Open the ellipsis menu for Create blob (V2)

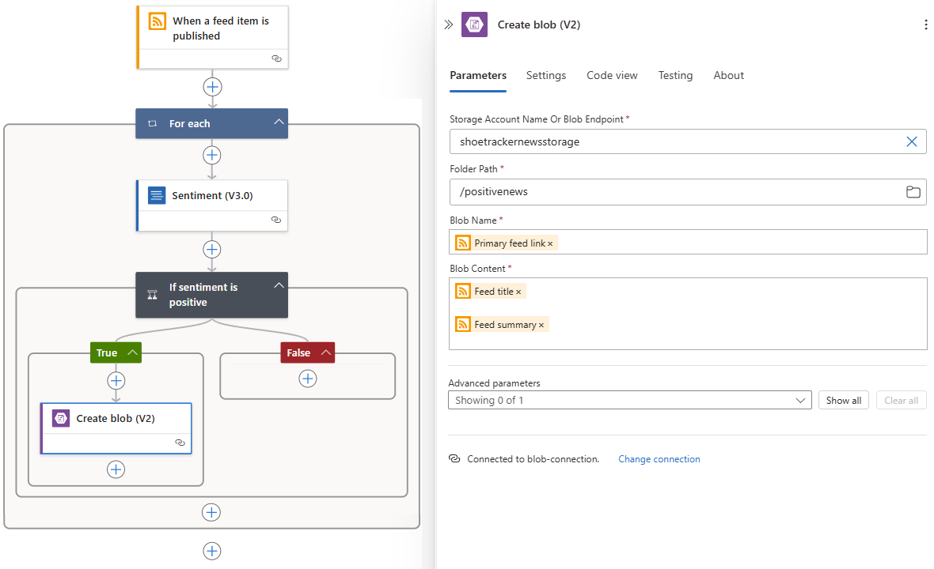pos(925,24)
